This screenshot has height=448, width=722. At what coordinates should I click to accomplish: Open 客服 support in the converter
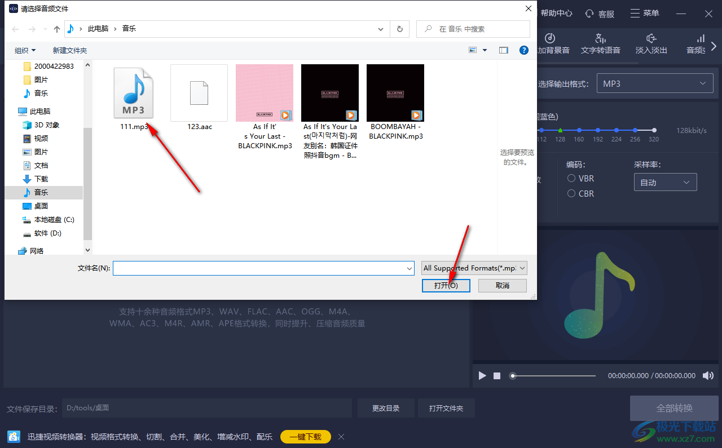coord(600,14)
